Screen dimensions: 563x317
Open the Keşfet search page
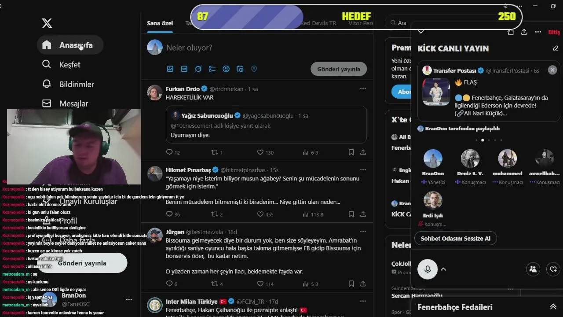[x=61, y=65]
